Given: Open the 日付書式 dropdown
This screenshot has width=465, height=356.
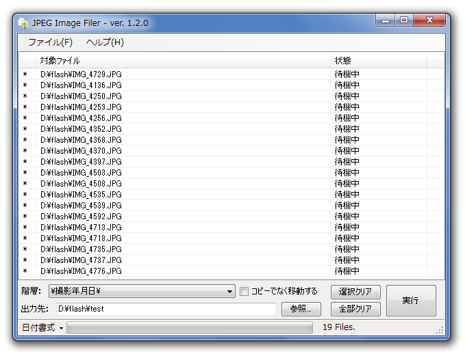Looking at the screenshot, I should point(42,327).
